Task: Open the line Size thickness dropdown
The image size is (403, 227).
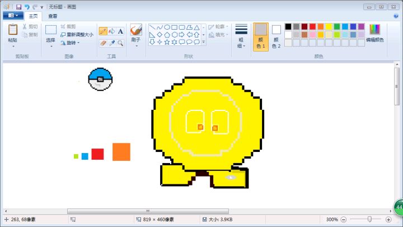Action: pyautogui.click(x=241, y=36)
